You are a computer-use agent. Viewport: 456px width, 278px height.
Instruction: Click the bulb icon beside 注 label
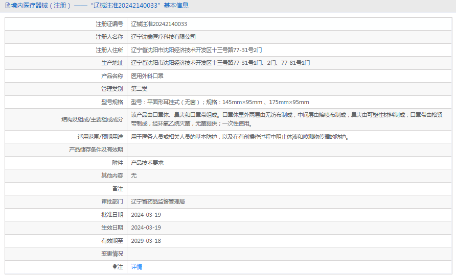pos(115,267)
